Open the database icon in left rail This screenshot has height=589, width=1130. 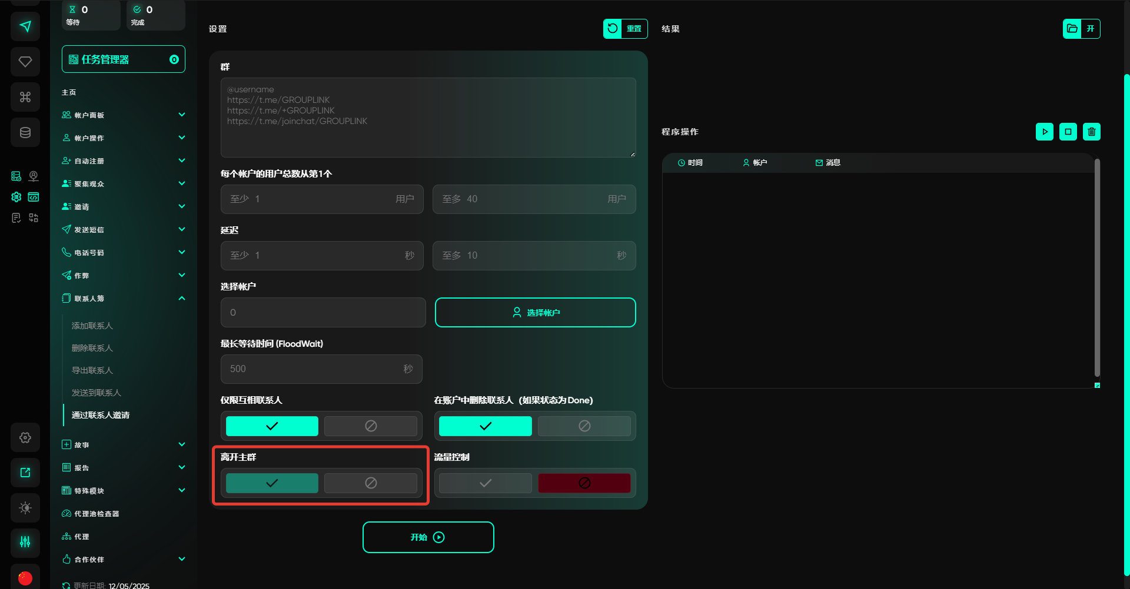[25, 132]
